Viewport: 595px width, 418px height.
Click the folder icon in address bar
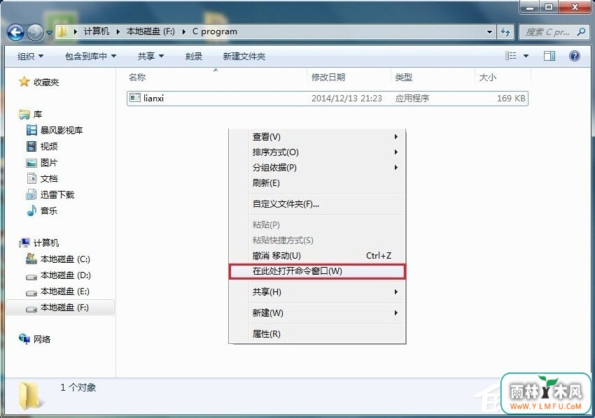click(x=62, y=32)
